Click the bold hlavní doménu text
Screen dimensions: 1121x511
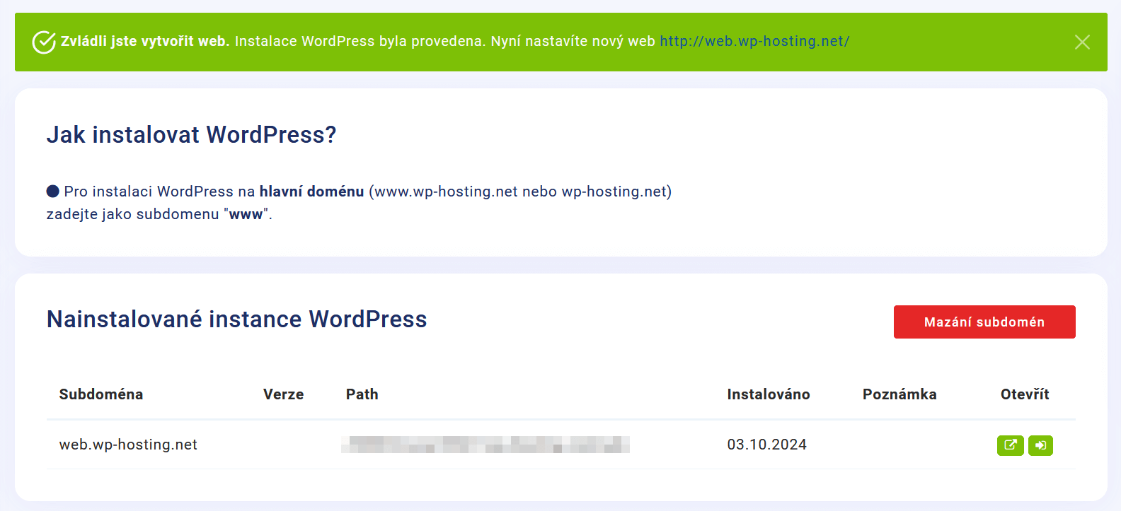pyautogui.click(x=311, y=192)
